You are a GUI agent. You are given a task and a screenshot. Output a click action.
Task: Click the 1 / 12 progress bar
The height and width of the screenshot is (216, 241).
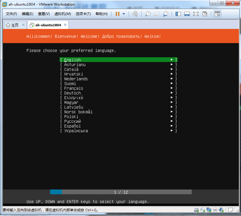[x=121, y=192]
